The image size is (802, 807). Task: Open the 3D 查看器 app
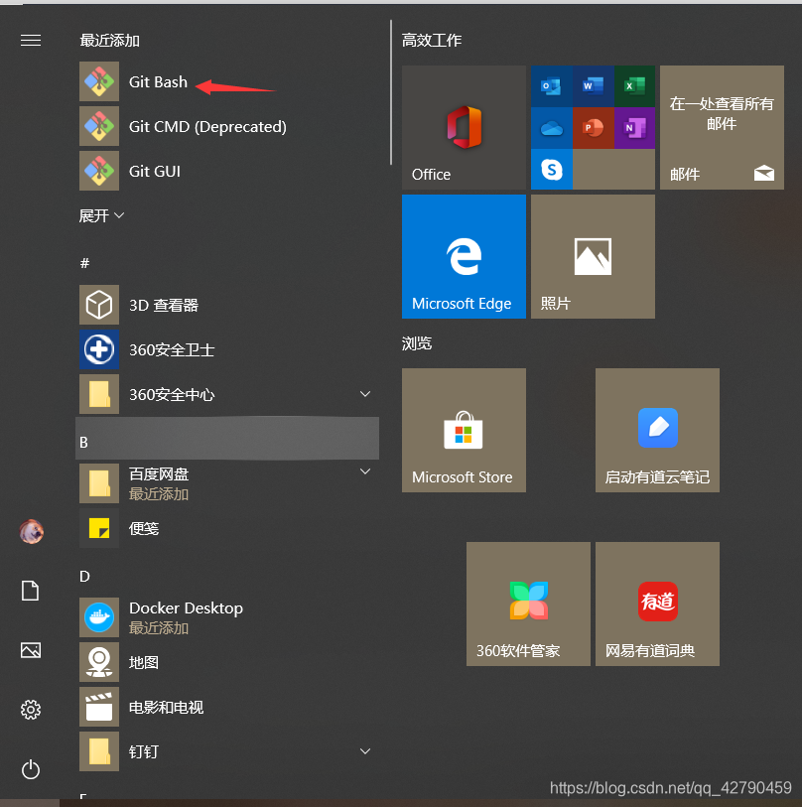click(229, 305)
